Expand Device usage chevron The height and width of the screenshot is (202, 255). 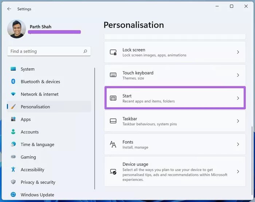point(238,171)
